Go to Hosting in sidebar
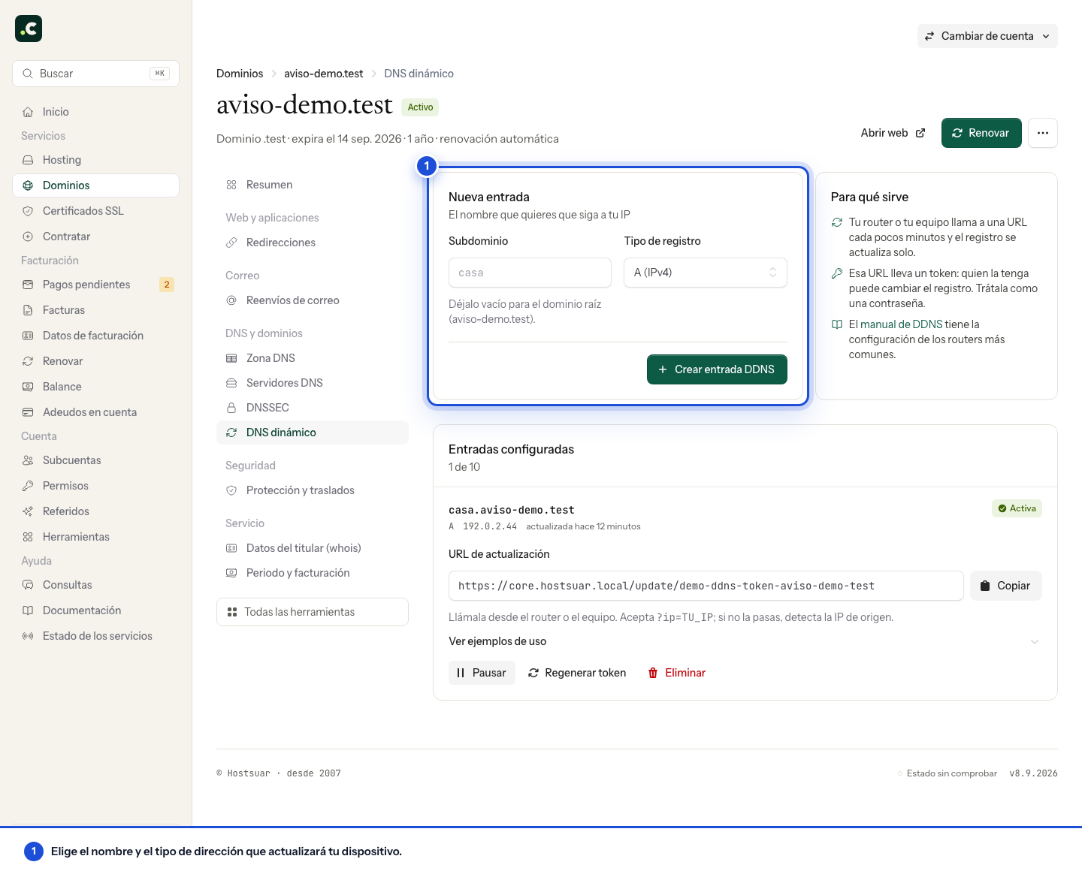 click(95, 160)
